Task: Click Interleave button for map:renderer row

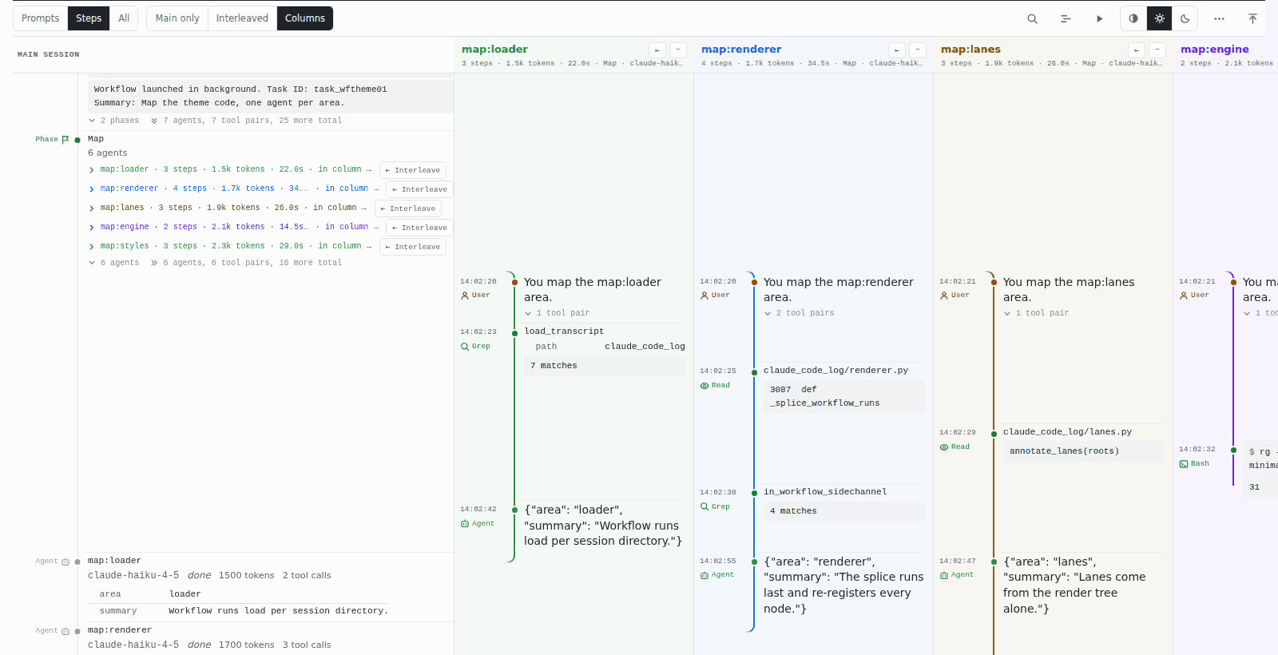Action: (420, 189)
